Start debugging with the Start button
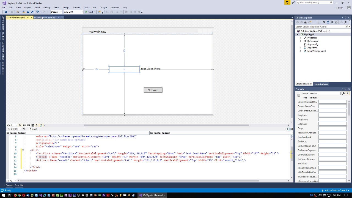 coord(89,12)
